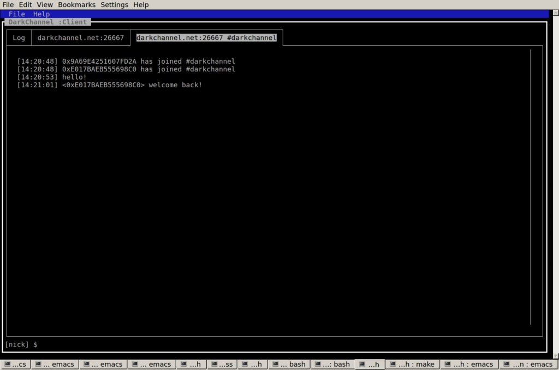
Task: Click terminal icon on '...ss' session tab
Action: [x=213, y=365]
